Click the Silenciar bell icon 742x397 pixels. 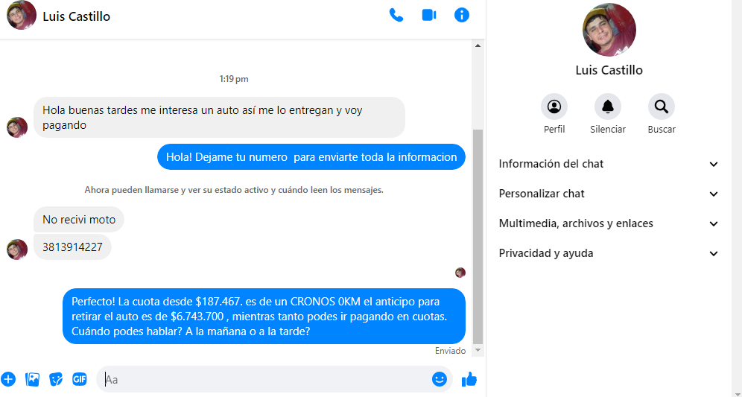point(608,107)
